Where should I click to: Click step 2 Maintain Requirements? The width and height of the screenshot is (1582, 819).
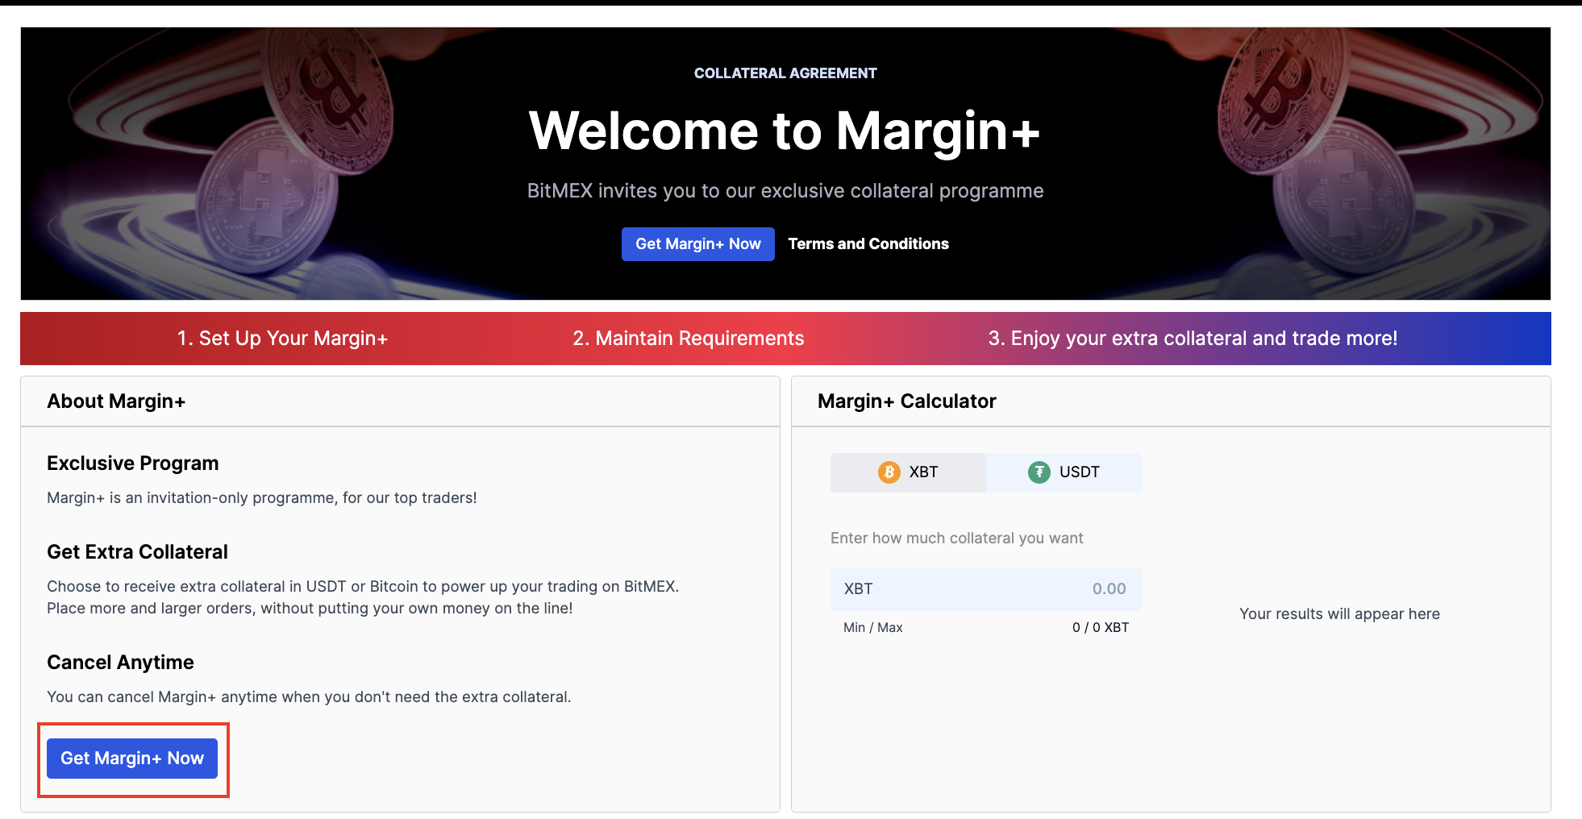click(x=688, y=339)
